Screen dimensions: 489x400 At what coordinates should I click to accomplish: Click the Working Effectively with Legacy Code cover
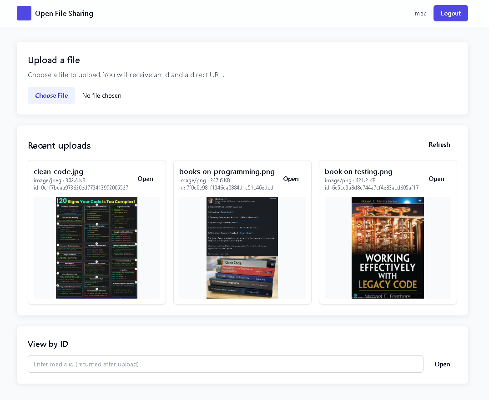click(388, 248)
